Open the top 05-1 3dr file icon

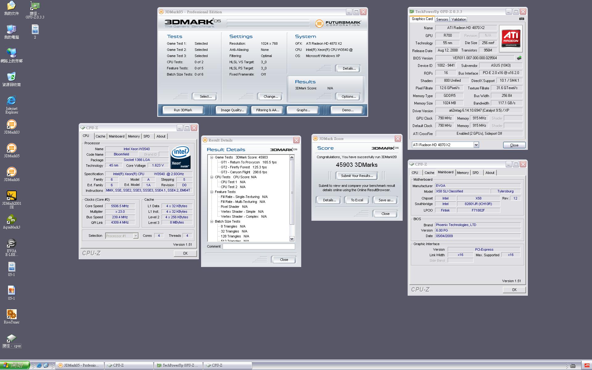tap(11, 269)
